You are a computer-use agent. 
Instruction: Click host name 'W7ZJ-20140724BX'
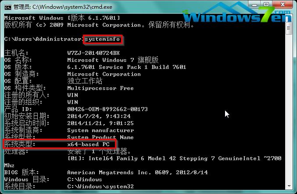93,53
